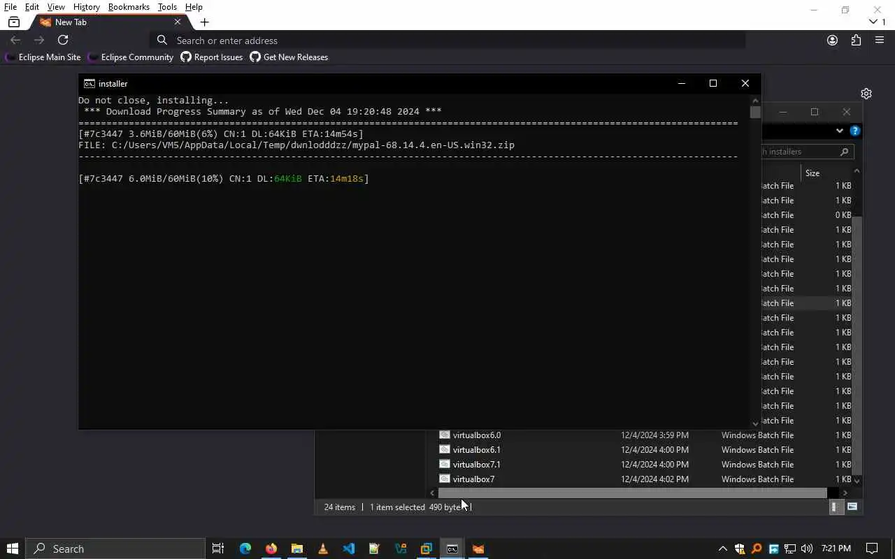Close the New Tab tab
Image resolution: width=895 pixels, height=559 pixels.
(177, 22)
